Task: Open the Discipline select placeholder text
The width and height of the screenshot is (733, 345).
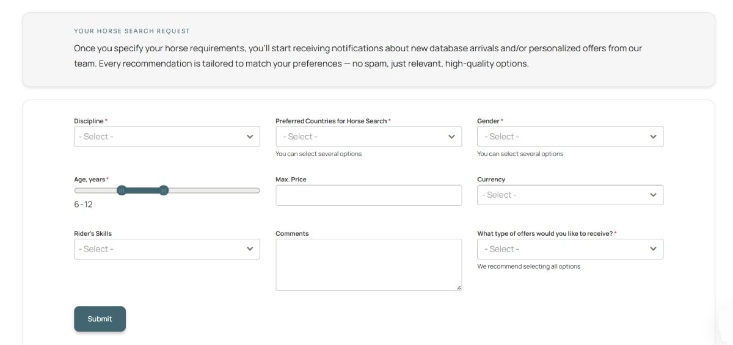Action: (96, 137)
